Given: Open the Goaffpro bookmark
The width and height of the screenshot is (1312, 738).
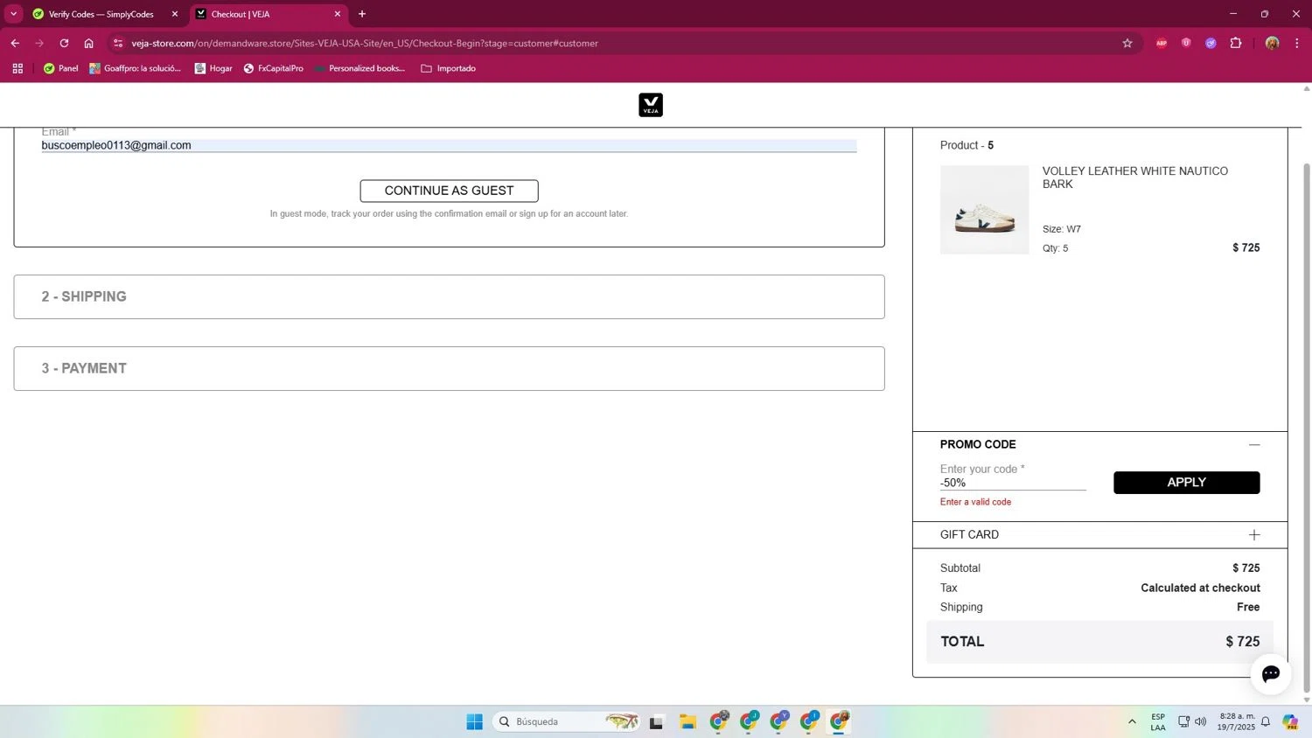Looking at the screenshot, I should coord(135,68).
